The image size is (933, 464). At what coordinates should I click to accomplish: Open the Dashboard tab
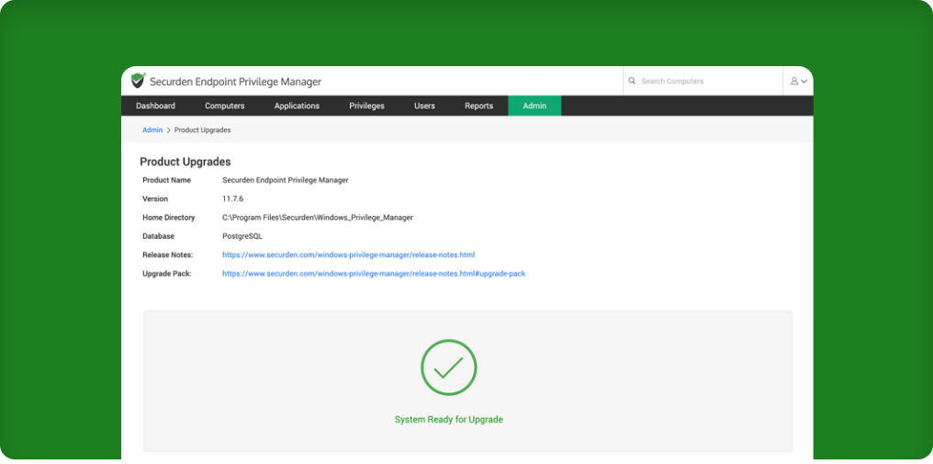[155, 106]
